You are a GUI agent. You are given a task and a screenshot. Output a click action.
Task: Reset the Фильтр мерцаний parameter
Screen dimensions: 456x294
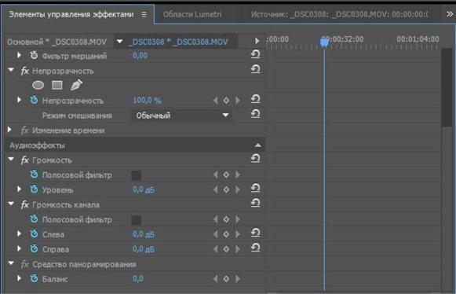[255, 54]
